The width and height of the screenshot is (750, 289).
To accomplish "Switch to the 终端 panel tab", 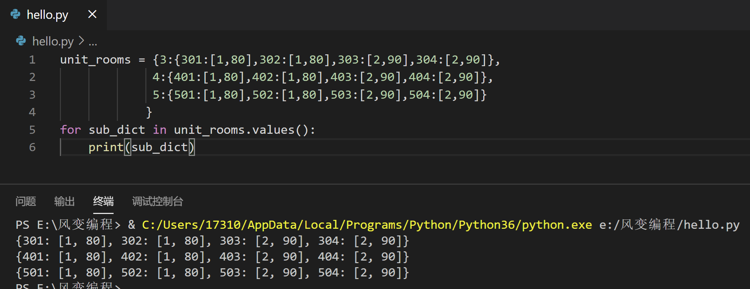I will [x=103, y=201].
